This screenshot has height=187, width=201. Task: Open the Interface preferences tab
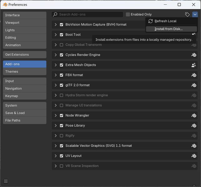[x=25, y=15]
